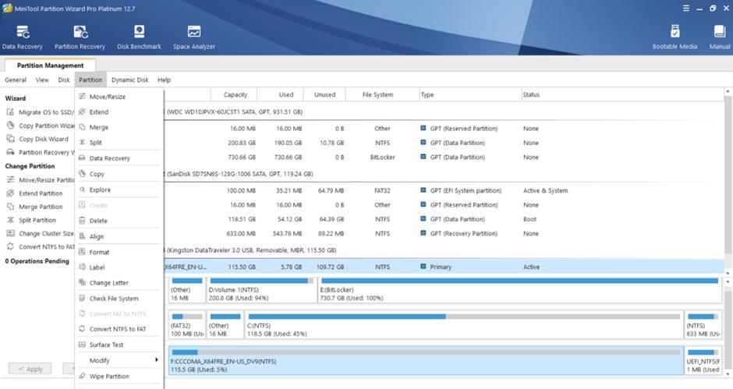Open the Disk Benchmark tool
Screen dimensions: 733x389
(x=139, y=37)
